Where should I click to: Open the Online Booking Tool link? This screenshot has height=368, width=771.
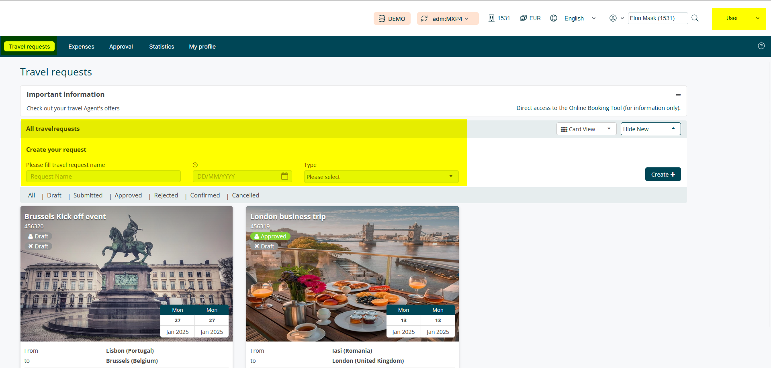[598, 108]
